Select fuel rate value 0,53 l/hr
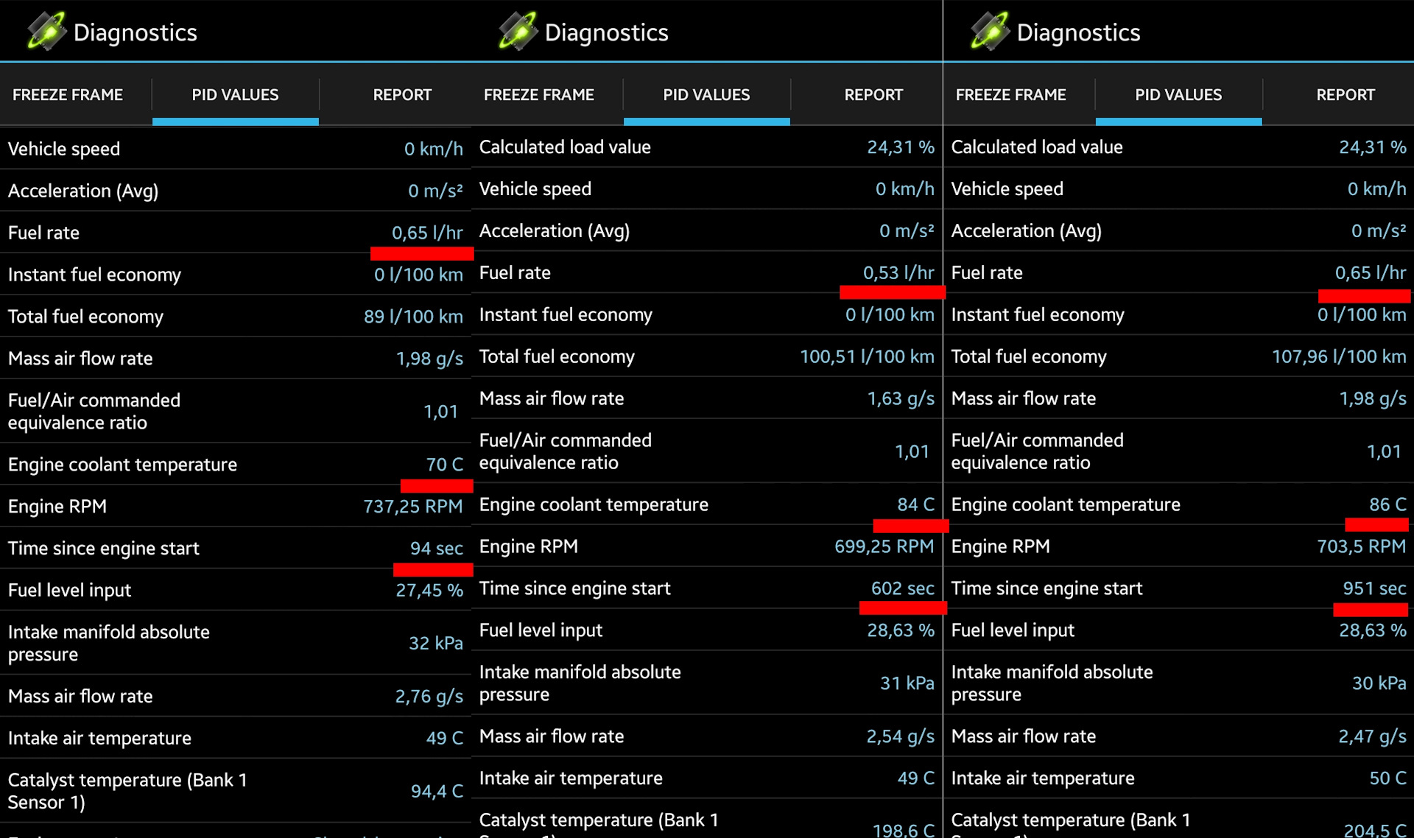 [x=898, y=273]
